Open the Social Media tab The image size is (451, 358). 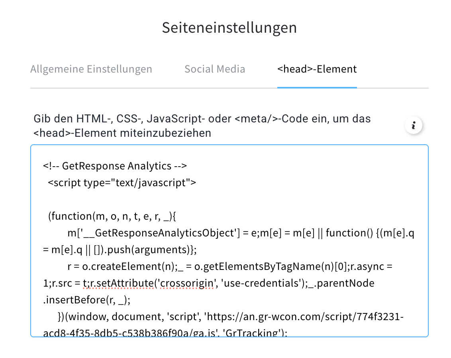click(215, 69)
